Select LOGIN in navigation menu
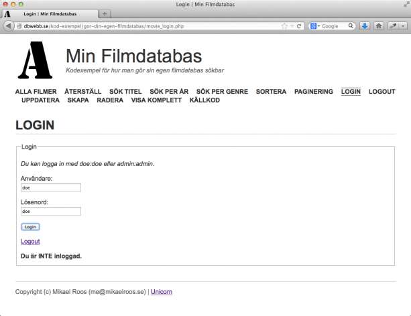Image resolution: width=411 pixels, height=316 pixels. coord(351,92)
